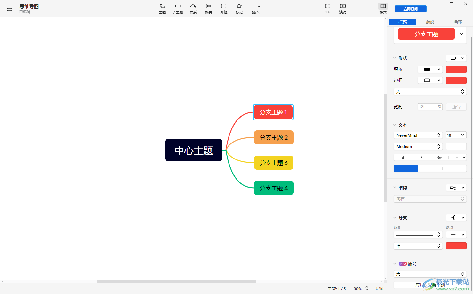The height and width of the screenshot is (294, 473).
Task: Start presentation with 演说 toolbar icon
Action: coord(343,9)
